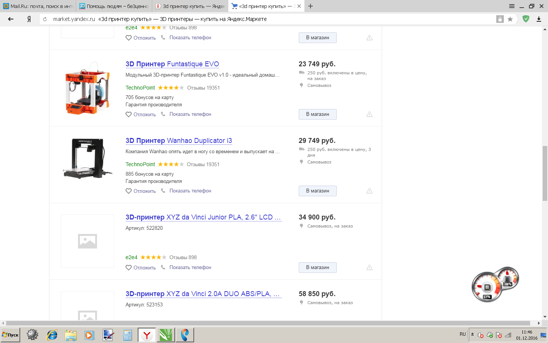Show phone for the Funtastique EVO offer
Image resolution: width=548 pixels, height=343 pixels.
click(186, 114)
